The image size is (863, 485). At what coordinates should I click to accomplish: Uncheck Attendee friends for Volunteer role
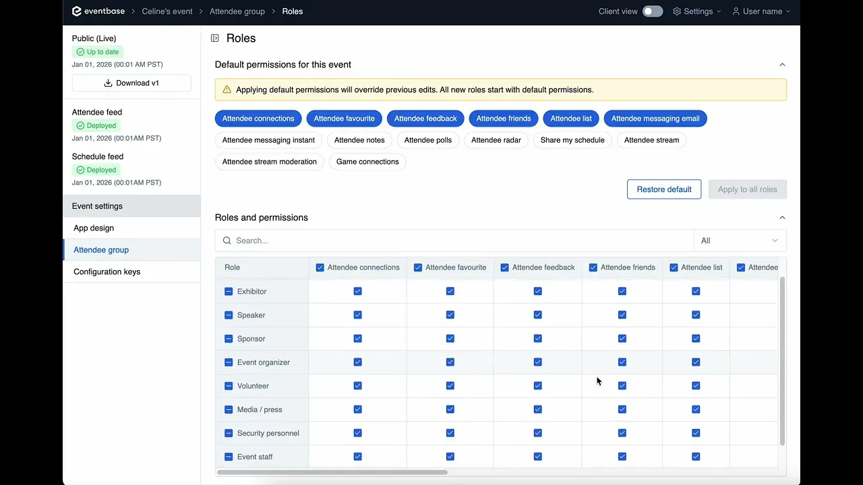(x=622, y=386)
